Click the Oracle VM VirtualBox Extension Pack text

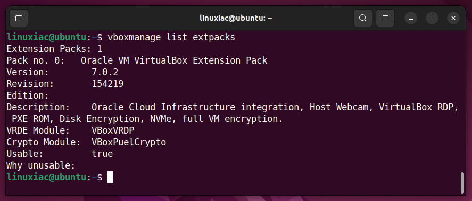tap(174, 60)
